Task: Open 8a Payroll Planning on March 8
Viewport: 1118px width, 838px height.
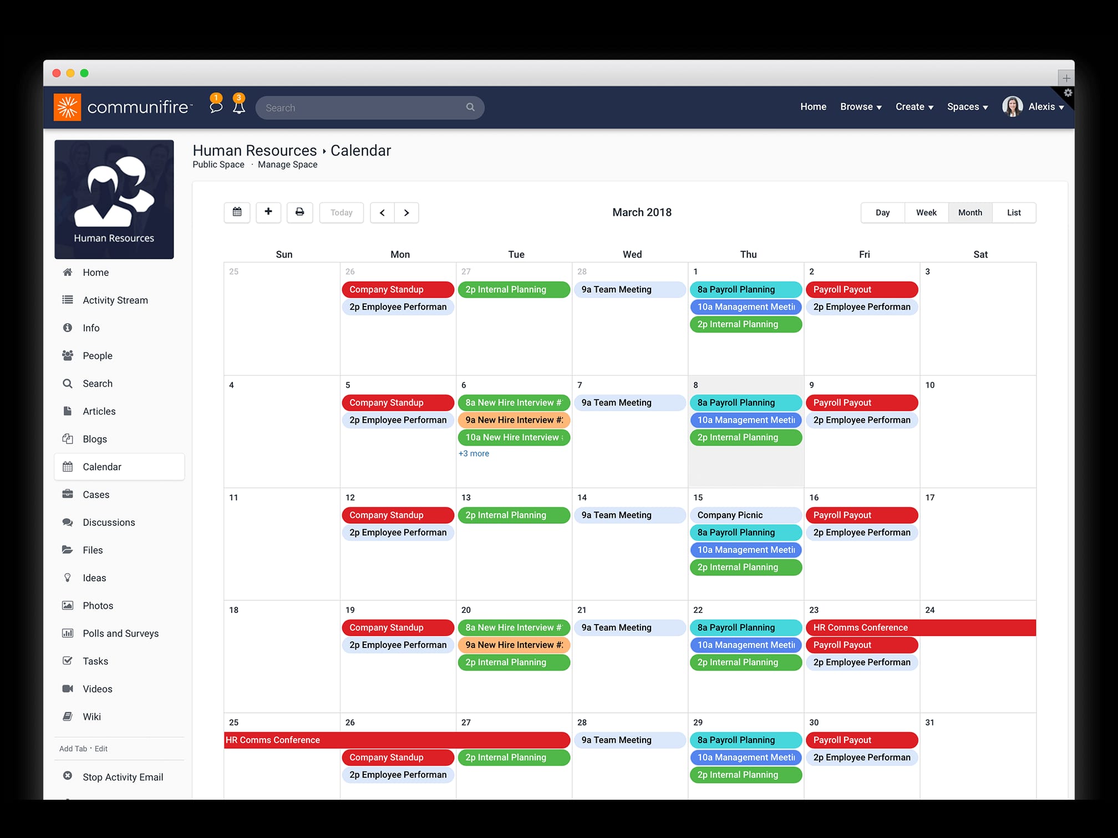Action: [x=746, y=402]
